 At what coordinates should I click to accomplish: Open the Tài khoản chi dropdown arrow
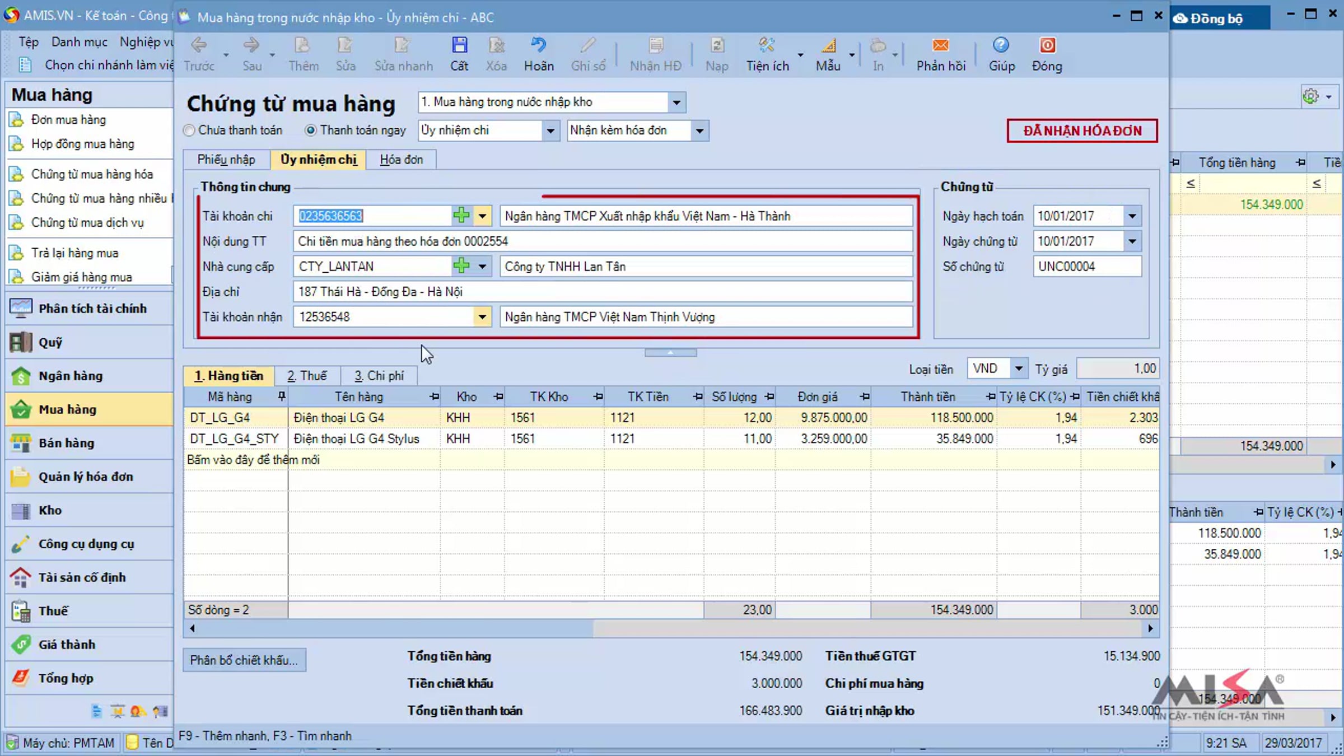(x=482, y=216)
